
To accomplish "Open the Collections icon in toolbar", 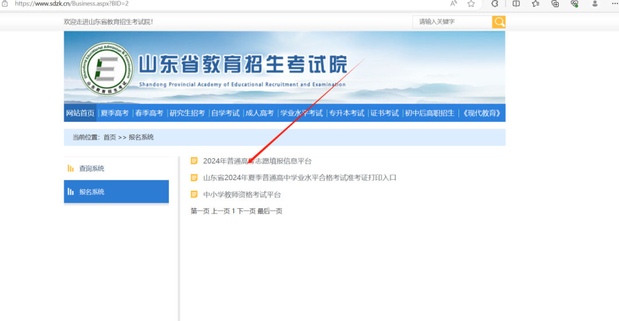I will tap(555, 3).
